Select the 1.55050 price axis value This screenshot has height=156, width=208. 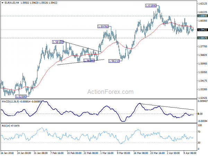(x=202, y=72)
